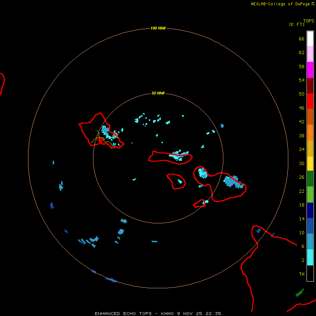This screenshot has height=316, width=316.
Task: Click the small cyan echo inside the Lanai outline
Action: [180, 182]
